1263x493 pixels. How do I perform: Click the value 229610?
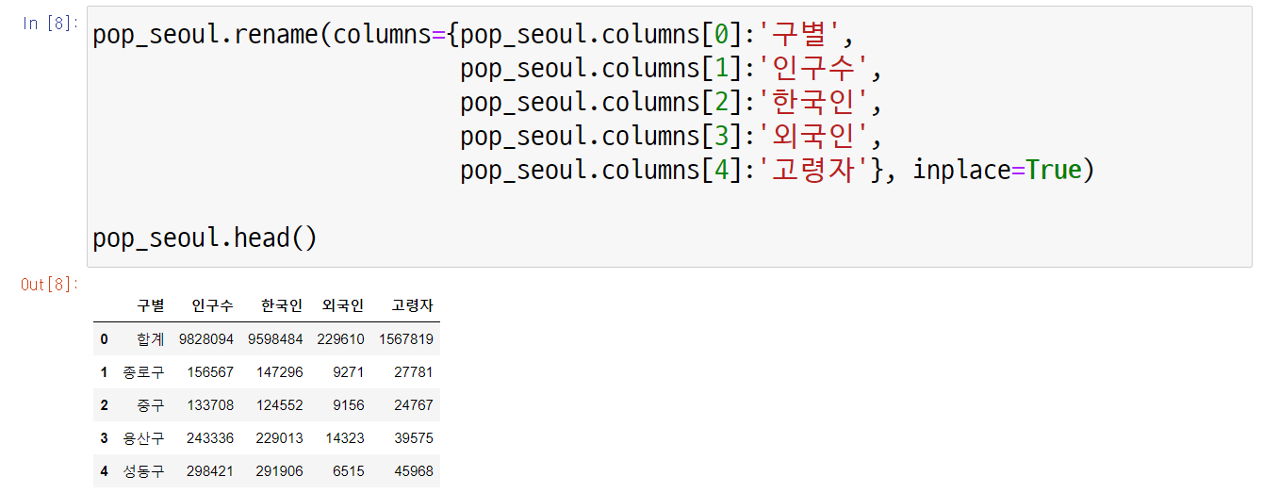(x=340, y=338)
